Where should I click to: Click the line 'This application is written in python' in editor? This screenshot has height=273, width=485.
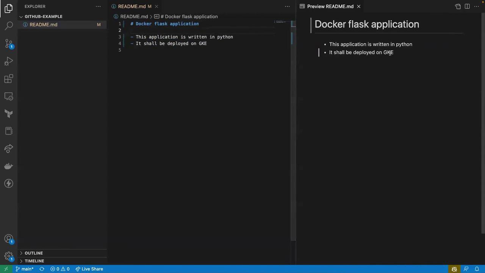(182, 37)
